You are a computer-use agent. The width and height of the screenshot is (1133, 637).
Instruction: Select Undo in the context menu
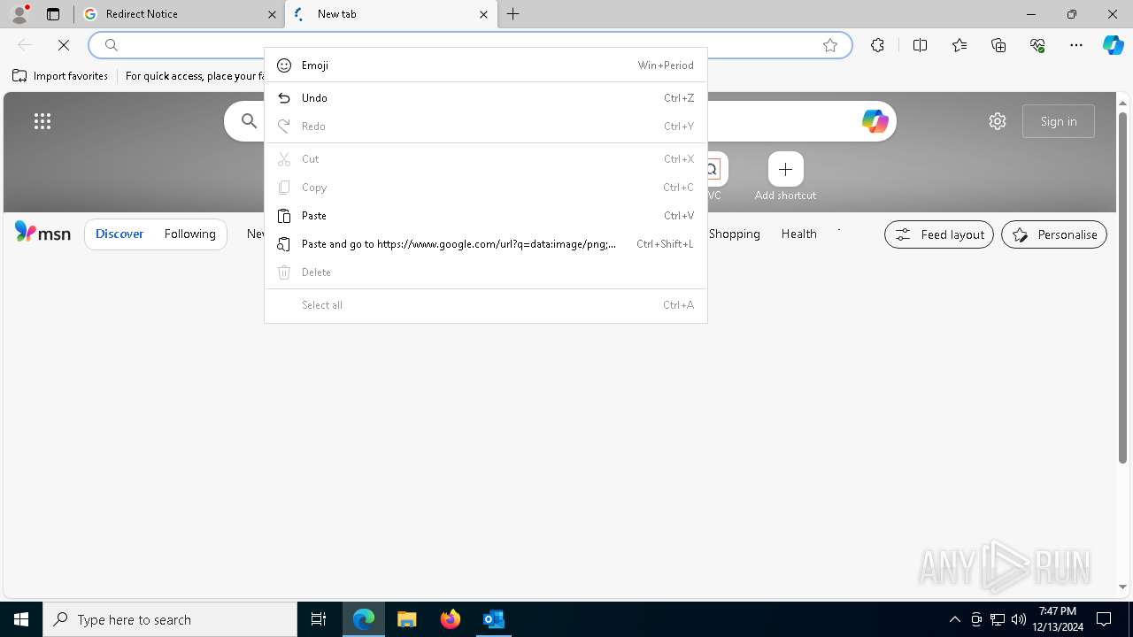tap(486, 98)
